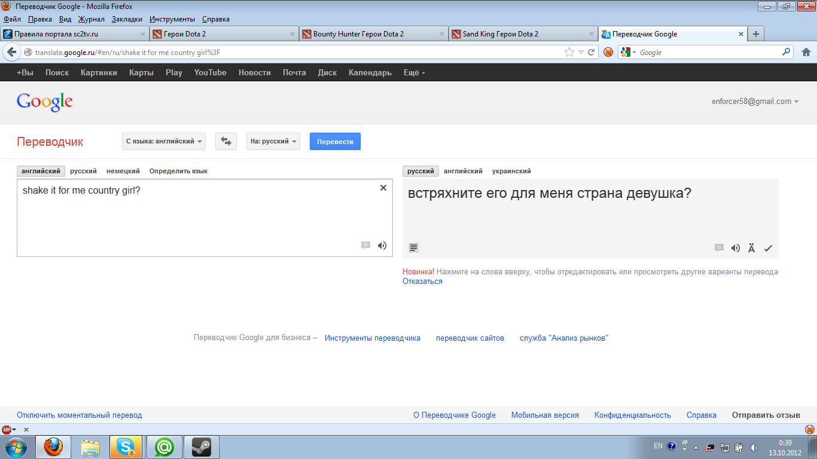The height and width of the screenshot is (459, 817).
Task: Click "Отправить отзыв" in the footer
Action: (766, 415)
